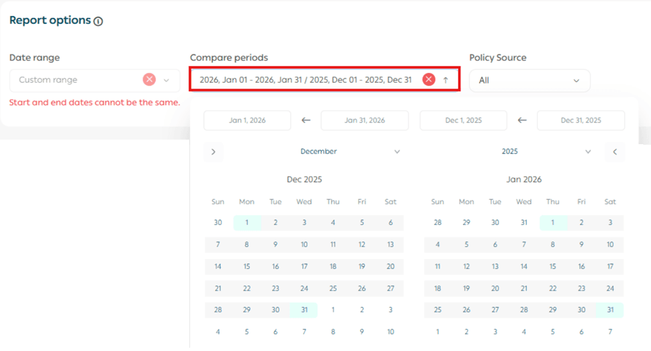Click the Jan 1, 2026 start date field
651x351 pixels.
247,120
